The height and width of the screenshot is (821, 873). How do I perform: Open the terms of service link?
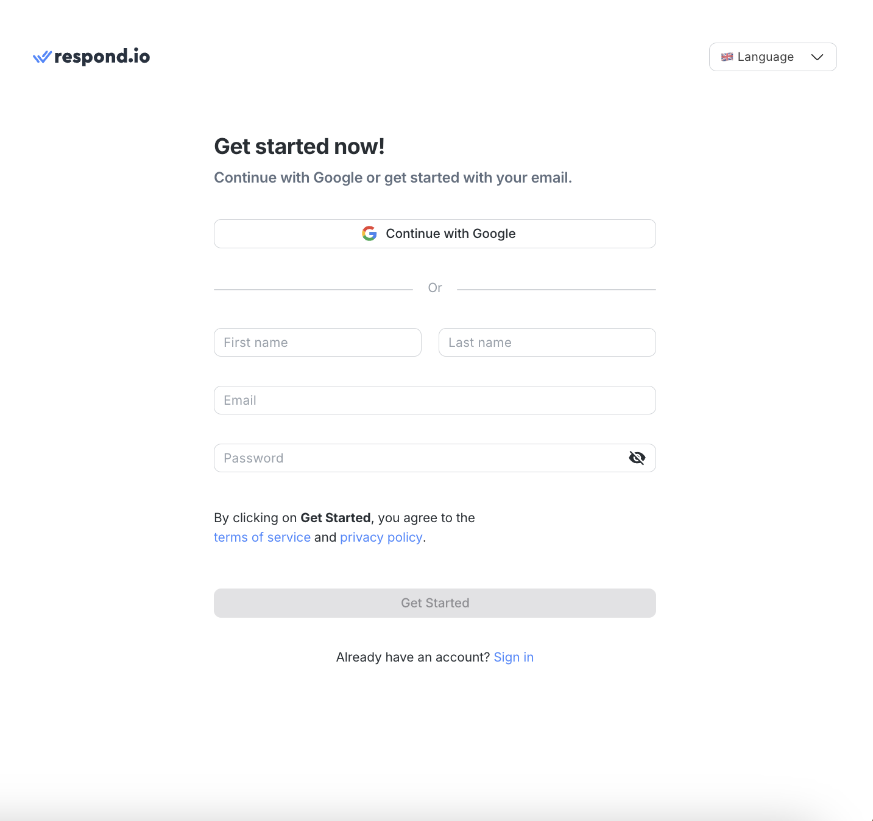(x=262, y=537)
